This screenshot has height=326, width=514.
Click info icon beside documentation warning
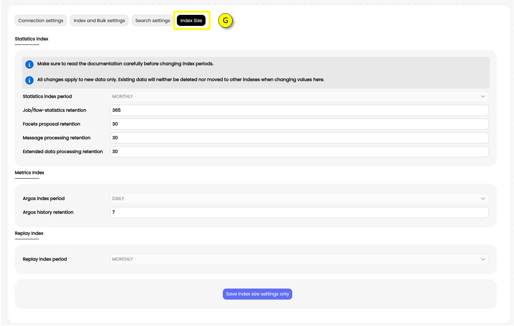click(x=29, y=64)
